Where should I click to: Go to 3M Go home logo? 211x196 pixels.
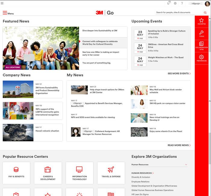[x=105, y=13]
